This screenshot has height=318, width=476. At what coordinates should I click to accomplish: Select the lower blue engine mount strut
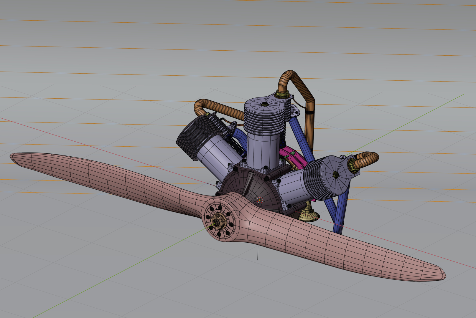coord(341,209)
